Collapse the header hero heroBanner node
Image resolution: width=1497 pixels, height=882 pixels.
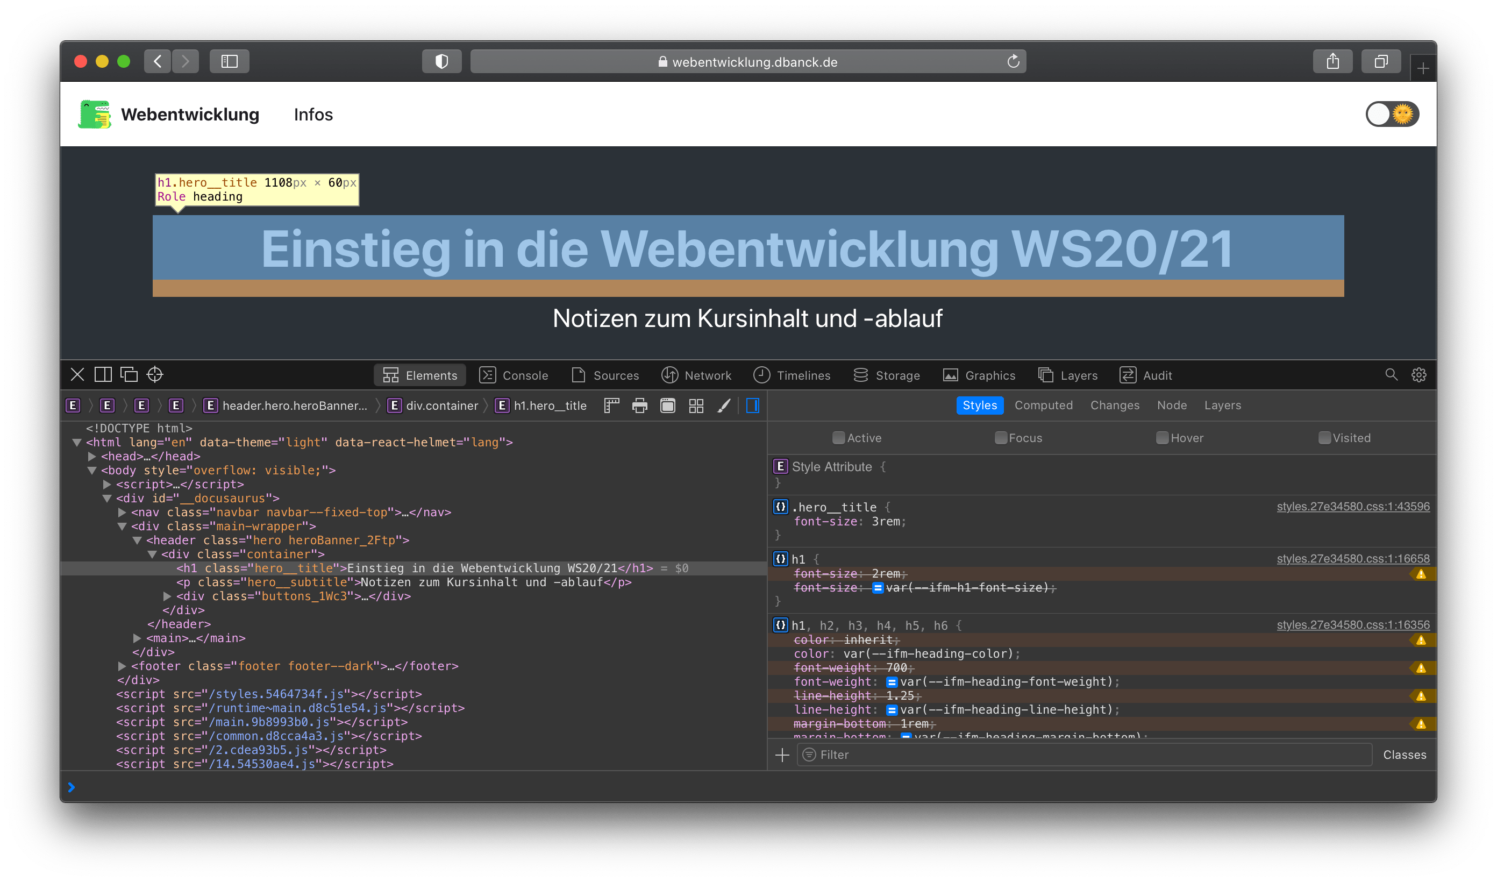(137, 540)
